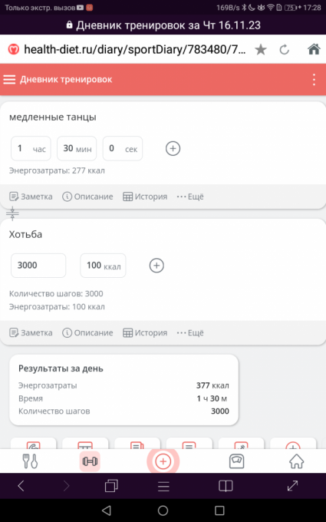
Task: Open the three-dot options menu in red header
Action: [314, 80]
